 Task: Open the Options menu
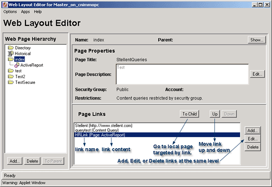10,12
